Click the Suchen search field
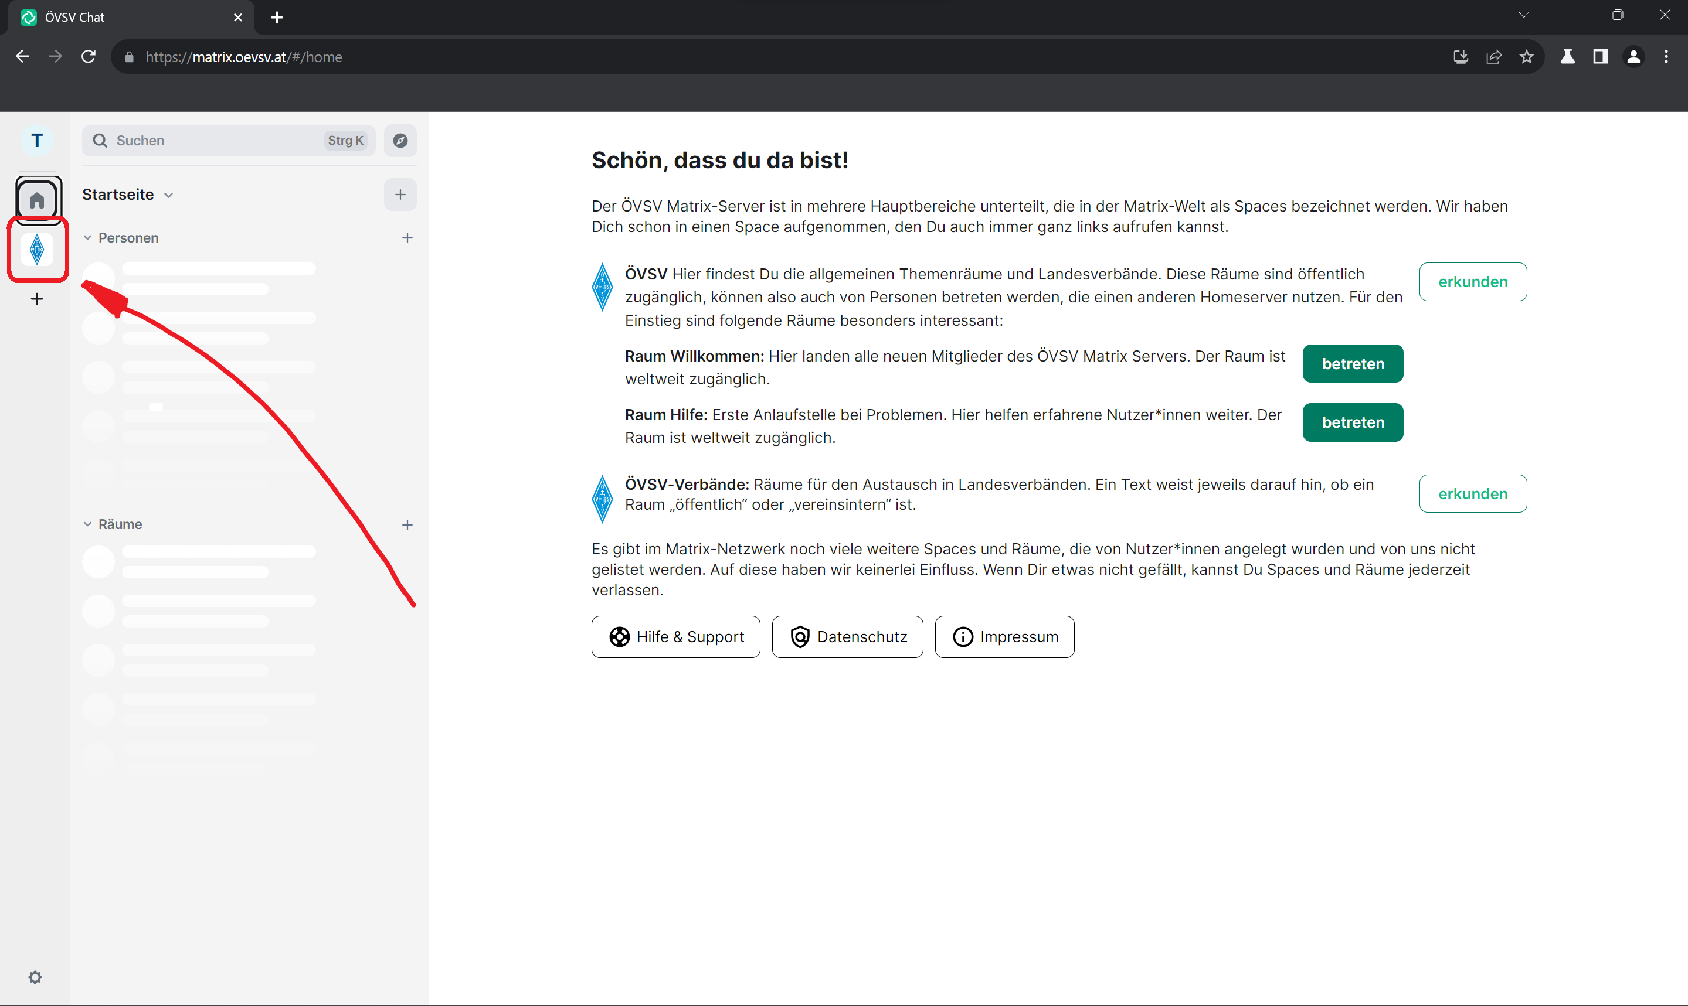This screenshot has width=1688, height=1006. tap(229, 141)
